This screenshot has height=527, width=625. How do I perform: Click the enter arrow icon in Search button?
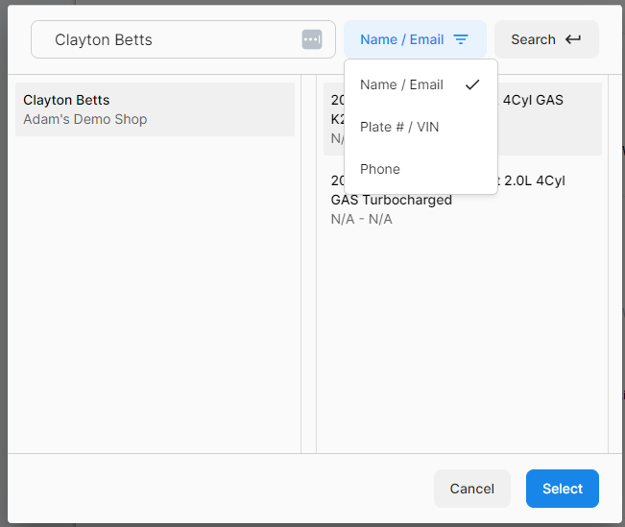click(x=573, y=39)
